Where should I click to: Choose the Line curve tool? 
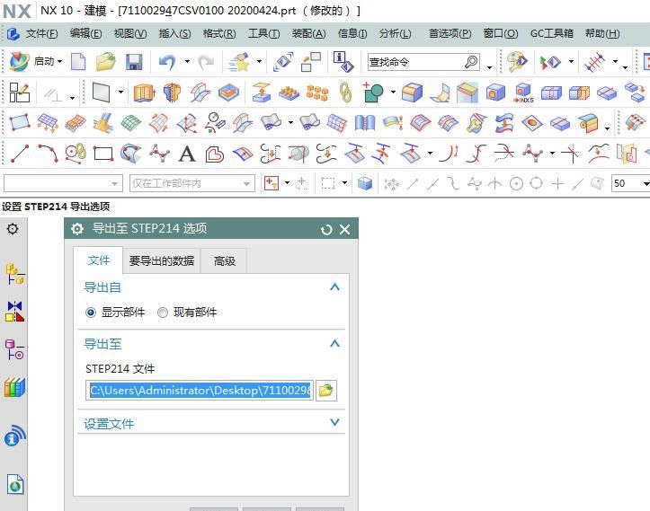tap(20, 154)
